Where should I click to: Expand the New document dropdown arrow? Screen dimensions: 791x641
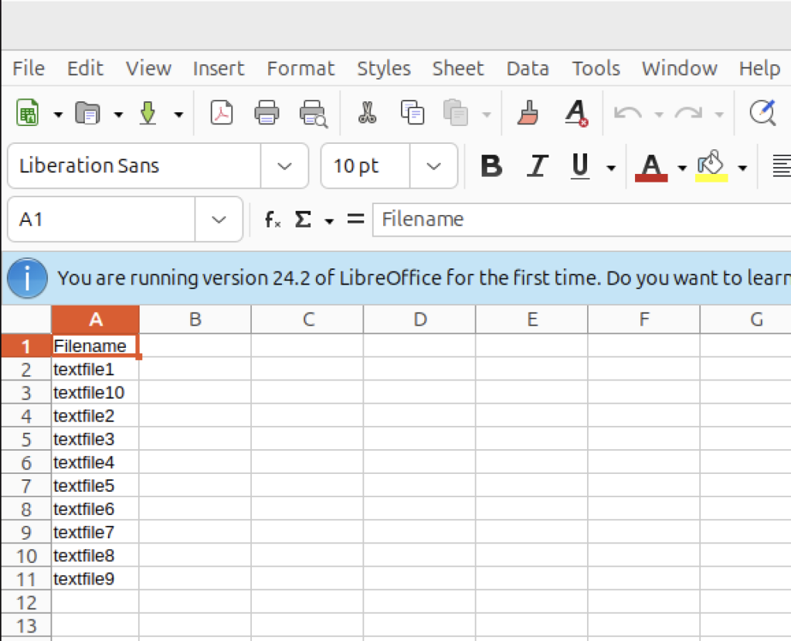pyautogui.click(x=58, y=114)
